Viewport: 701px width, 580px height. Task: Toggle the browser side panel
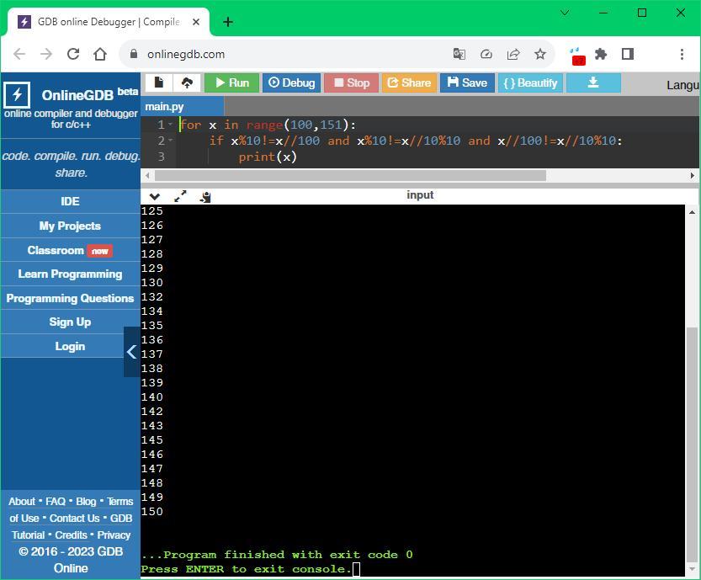click(x=628, y=54)
